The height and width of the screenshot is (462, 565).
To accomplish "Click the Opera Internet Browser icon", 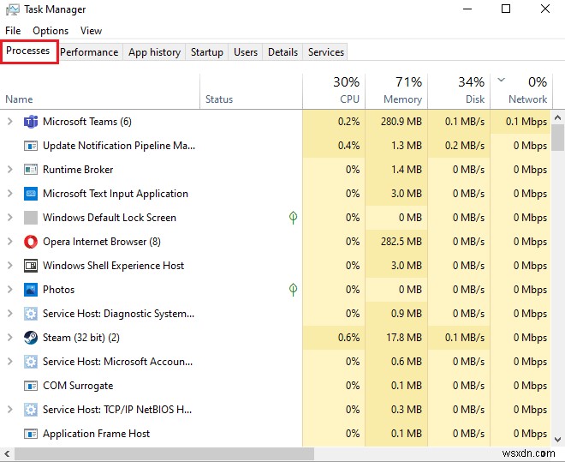I will point(31,242).
